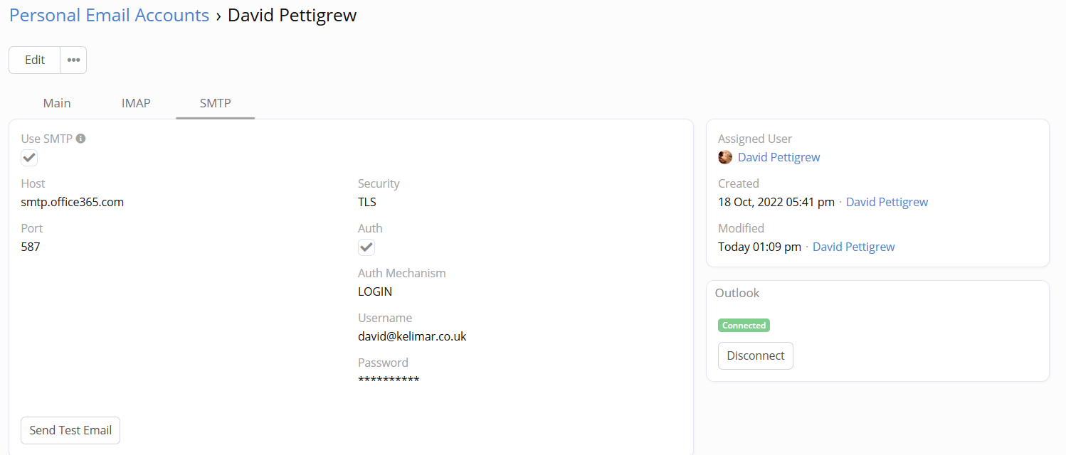Switch to the Main tab
The height and width of the screenshot is (455, 1066).
click(x=57, y=103)
